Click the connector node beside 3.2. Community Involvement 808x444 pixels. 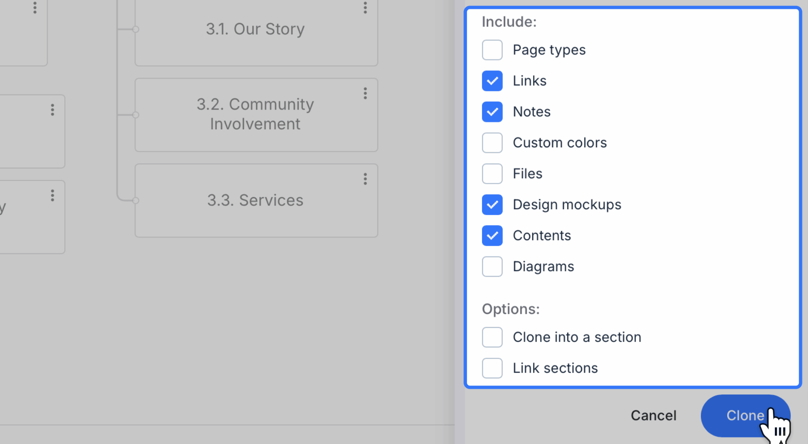point(135,115)
